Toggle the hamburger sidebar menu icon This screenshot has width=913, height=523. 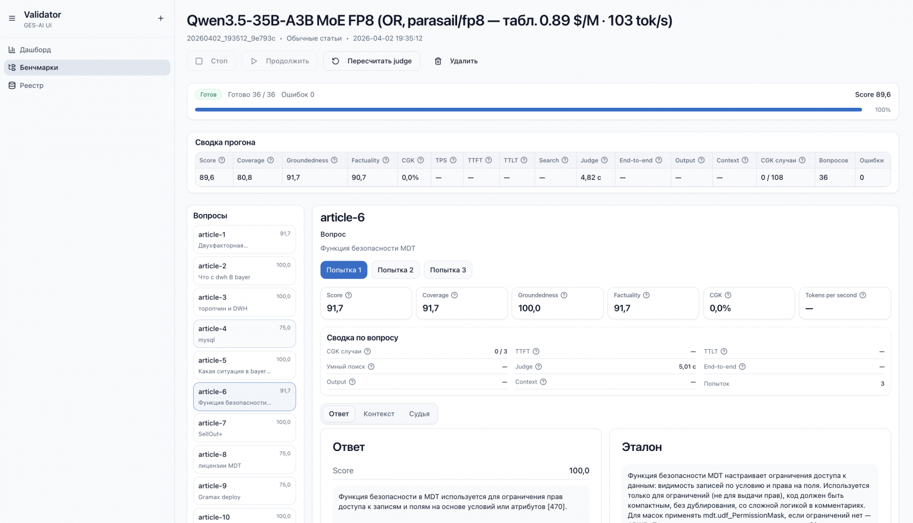(x=12, y=19)
